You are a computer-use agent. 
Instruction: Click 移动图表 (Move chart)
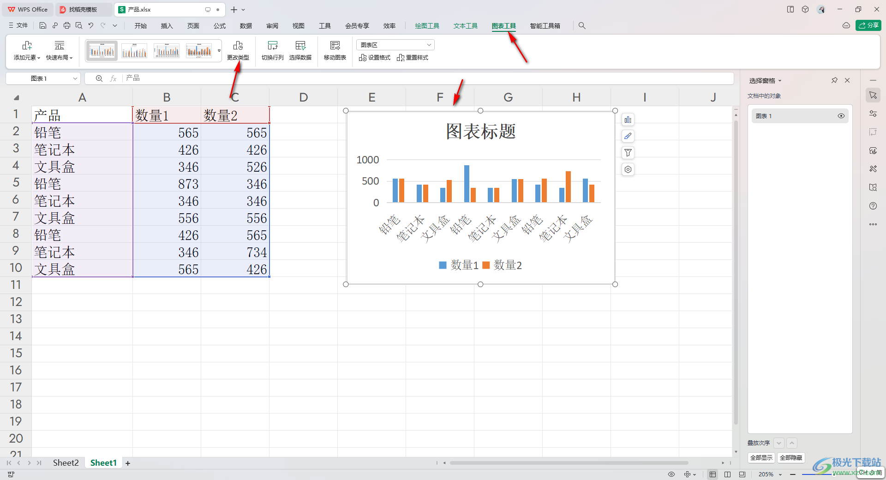(x=335, y=51)
